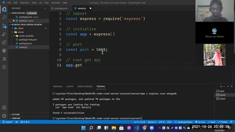Open package-lock.json in the file tree
The width and height of the screenshot is (235, 132).
[28, 40]
